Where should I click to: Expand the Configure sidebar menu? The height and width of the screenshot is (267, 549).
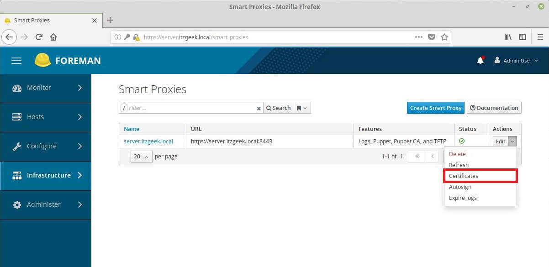tap(46, 146)
